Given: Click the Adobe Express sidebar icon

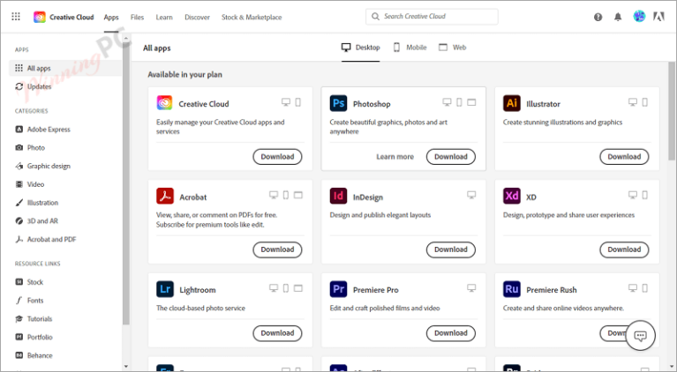Looking at the screenshot, I should point(19,130).
